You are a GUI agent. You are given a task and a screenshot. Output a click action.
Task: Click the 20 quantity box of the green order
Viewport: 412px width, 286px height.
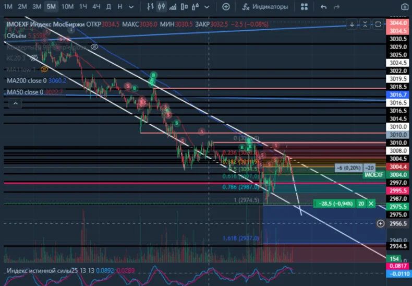click(361, 204)
